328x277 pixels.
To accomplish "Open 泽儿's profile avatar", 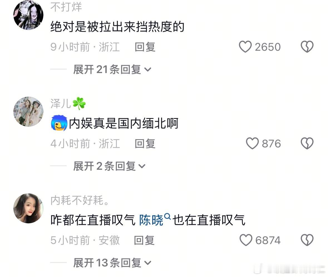I will coord(28,112).
